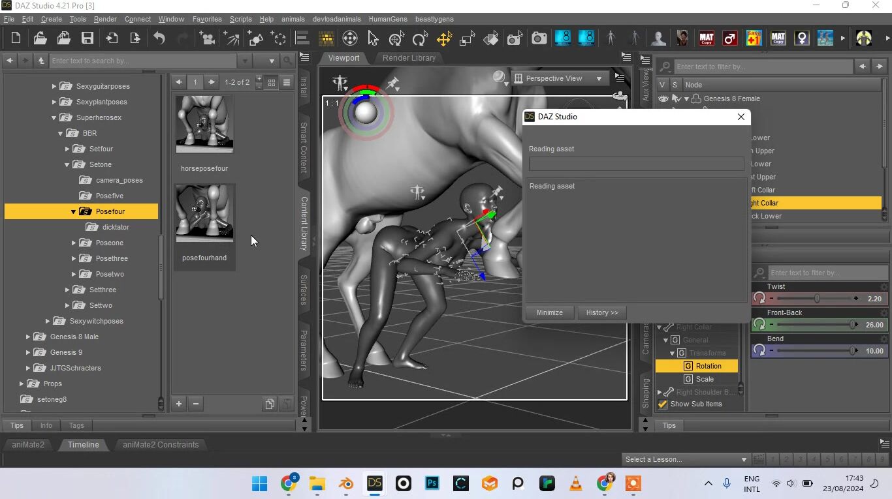This screenshot has width=892, height=499.
Task: Select the highlighted Translate tool
Action: tap(444, 39)
